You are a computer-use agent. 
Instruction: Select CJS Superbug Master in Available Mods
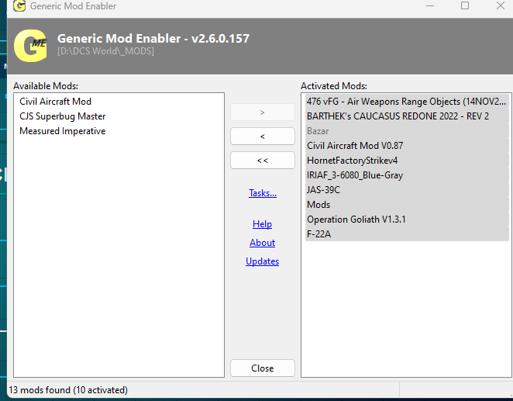tap(63, 116)
